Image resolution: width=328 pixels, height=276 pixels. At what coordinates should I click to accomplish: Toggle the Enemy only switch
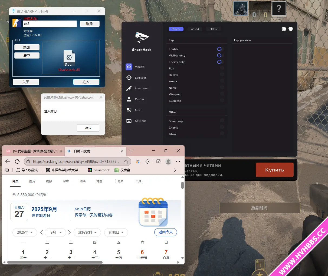(219, 62)
